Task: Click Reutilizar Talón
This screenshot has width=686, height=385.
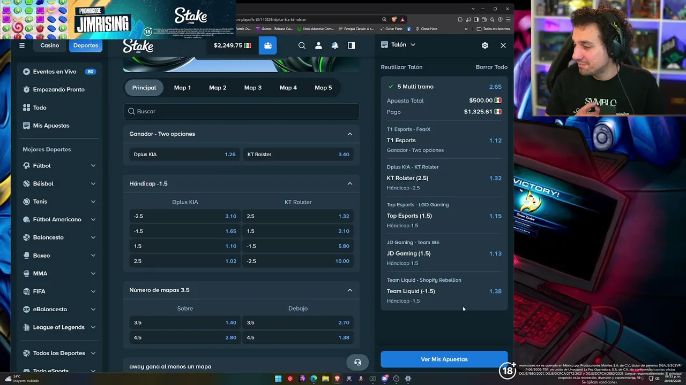Action: [x=401, y=67]
